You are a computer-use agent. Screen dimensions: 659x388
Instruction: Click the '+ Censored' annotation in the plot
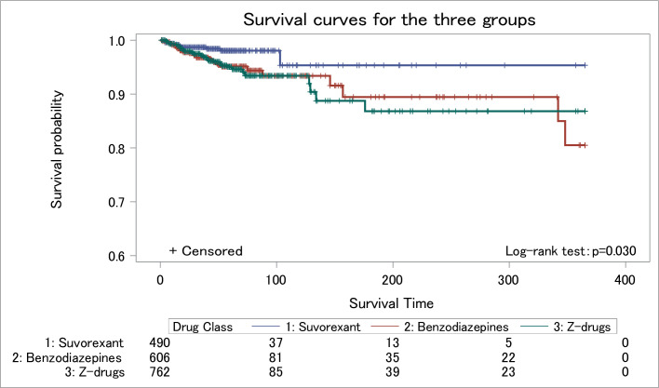pos(206,250)
